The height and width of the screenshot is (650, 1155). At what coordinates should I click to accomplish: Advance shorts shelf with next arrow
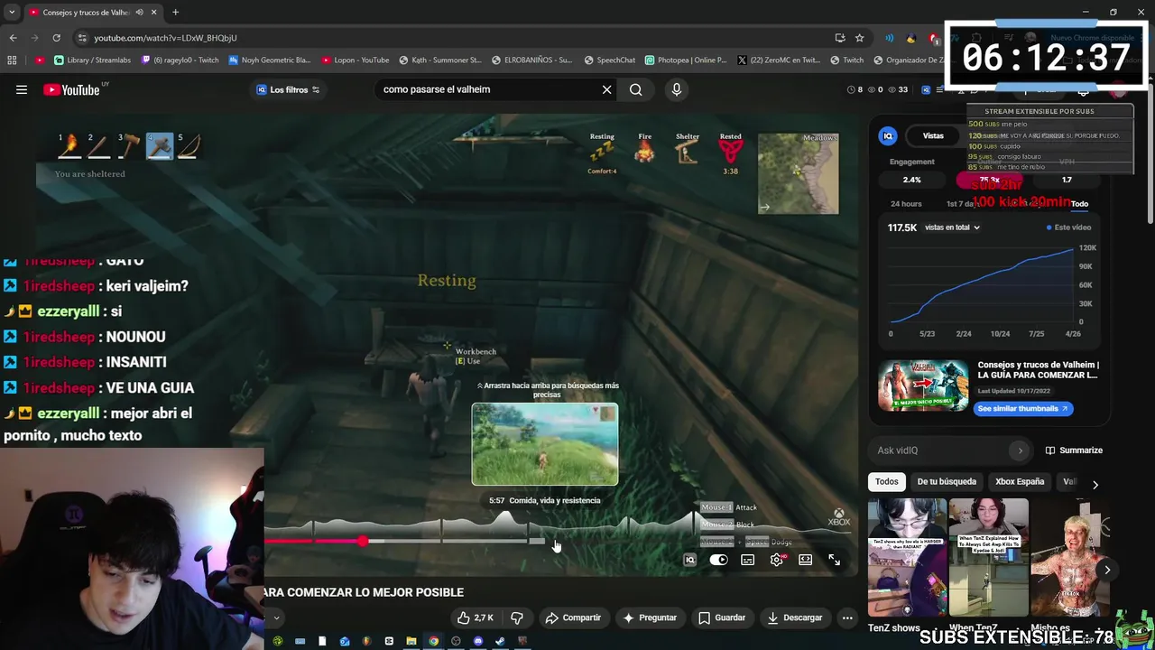[x=1107, y=570]
